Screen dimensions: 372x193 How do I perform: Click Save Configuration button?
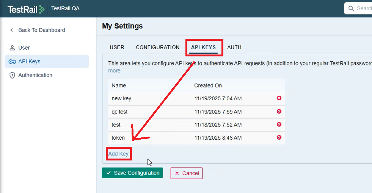pos(132,173)
